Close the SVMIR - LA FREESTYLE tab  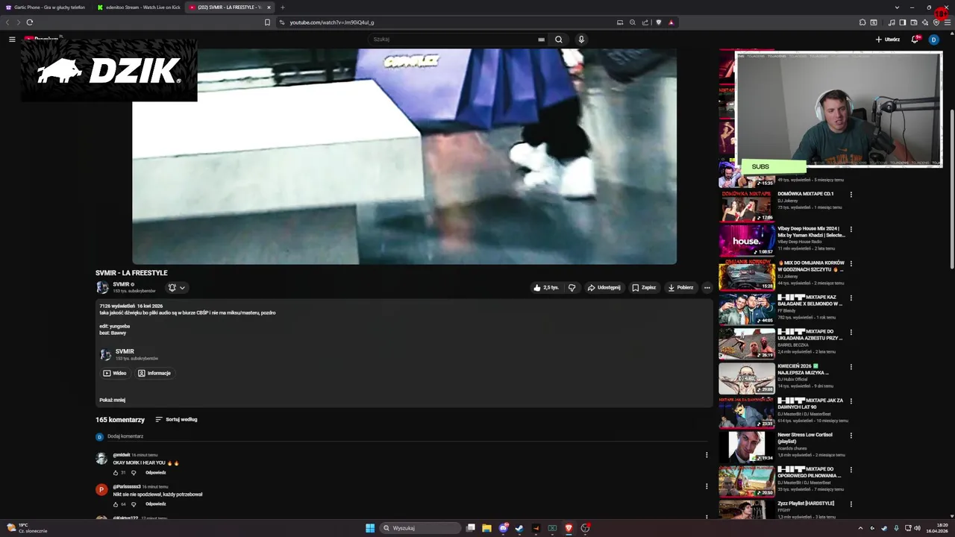[269, 7]
